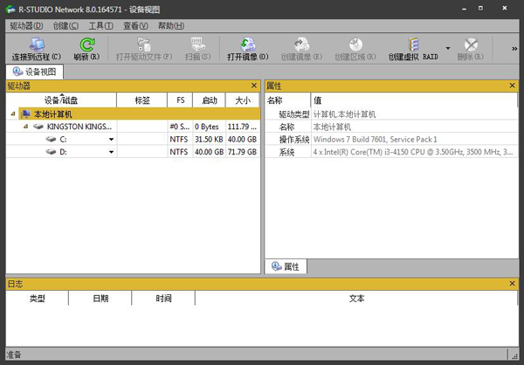Click the 时间 column header in log
Viewport: 524px width, 365px height.
[x=163, y=298]
